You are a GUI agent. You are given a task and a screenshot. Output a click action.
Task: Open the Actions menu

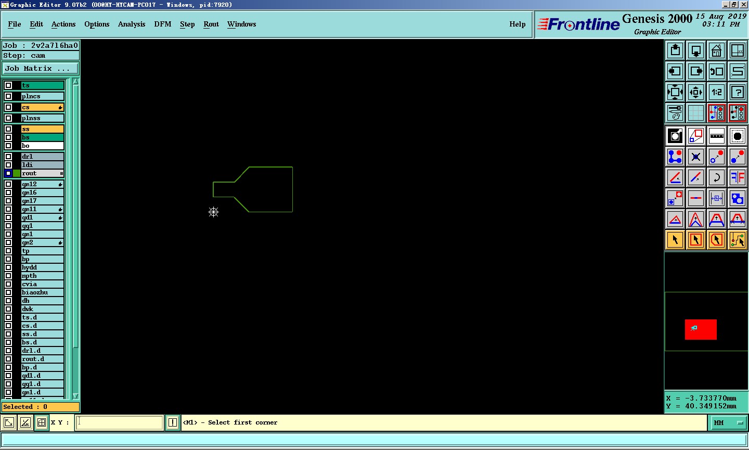63,24
